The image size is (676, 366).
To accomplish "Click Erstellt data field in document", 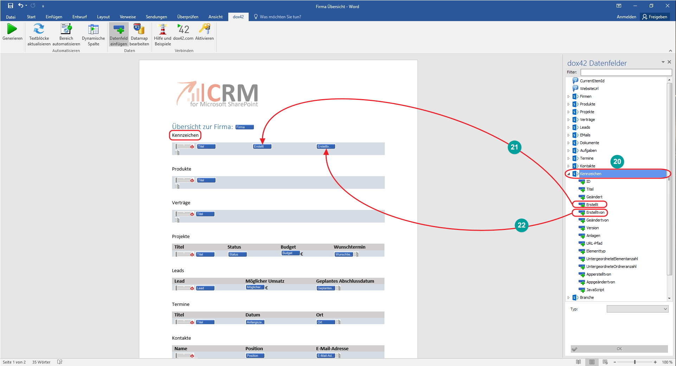I will 262,147.
